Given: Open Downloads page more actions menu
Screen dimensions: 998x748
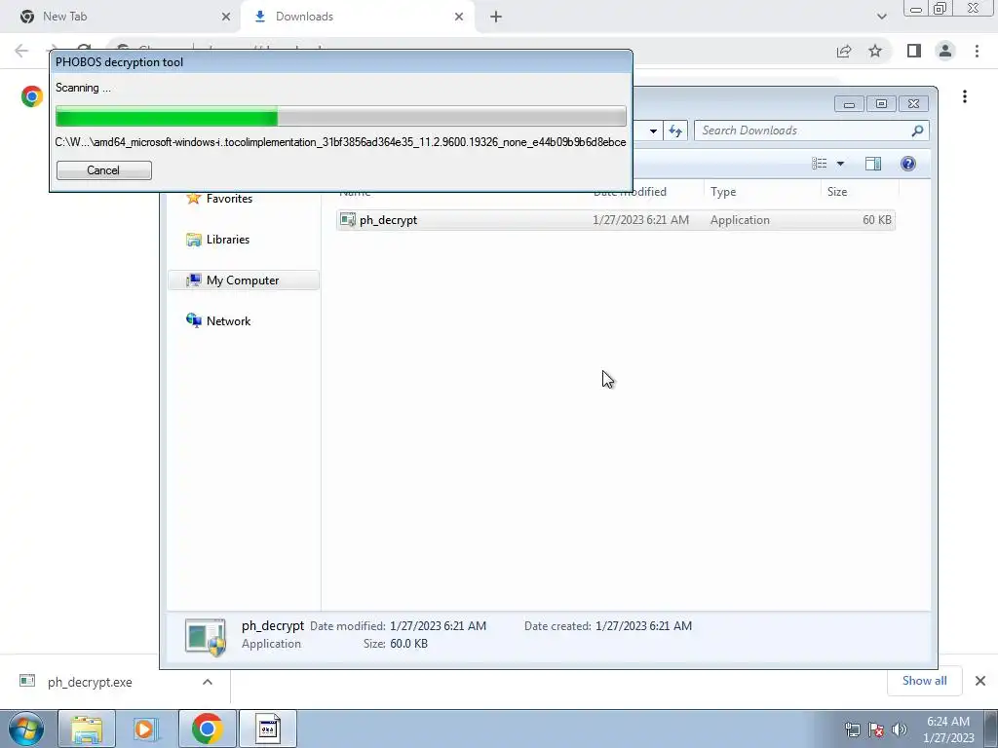Looking at the screenshot, I should coord(965,96).
